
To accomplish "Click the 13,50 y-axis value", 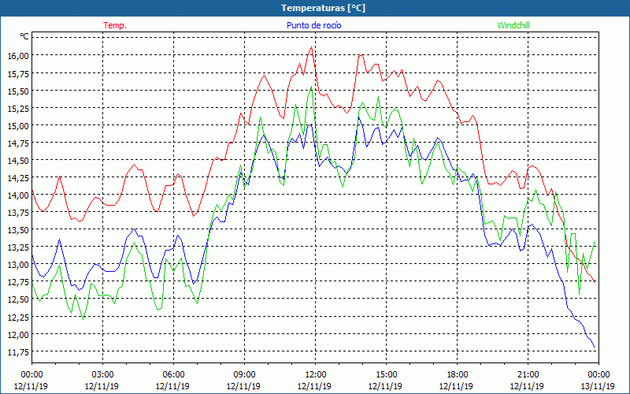I will point(18,230).
